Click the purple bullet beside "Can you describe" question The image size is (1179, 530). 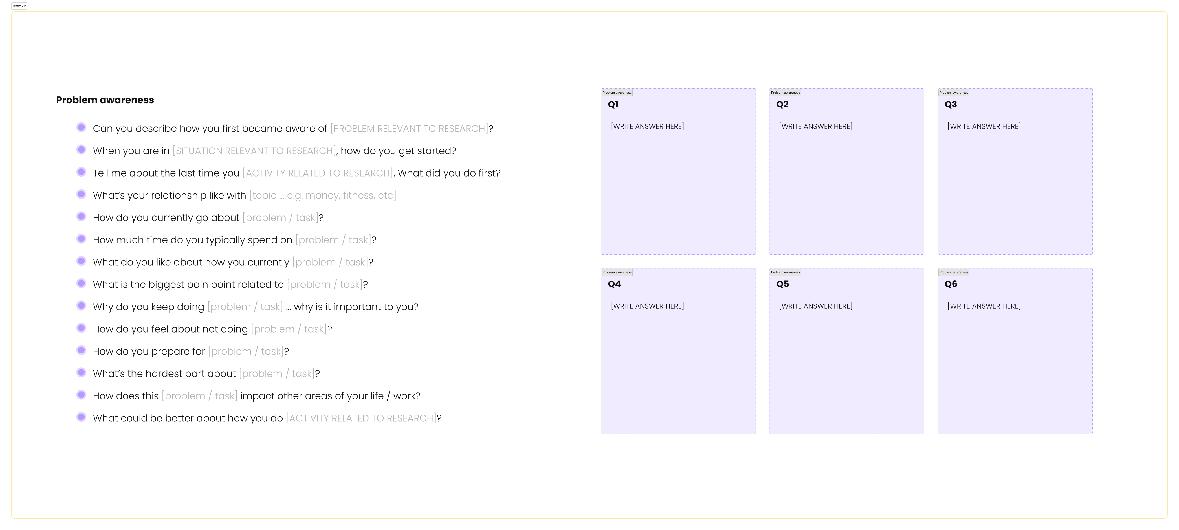(82, 127)
